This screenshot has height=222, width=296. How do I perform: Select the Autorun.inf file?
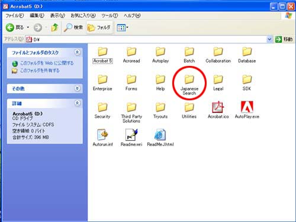[102, 138]
